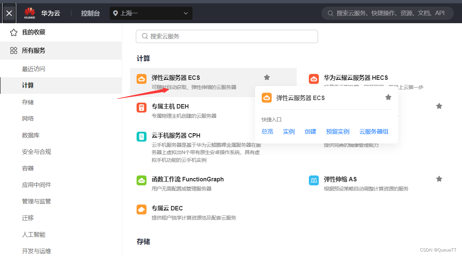Click the magnifier icon in the global search
The height and width of the screenshot is (256, 462).
[x=331, y=13]
